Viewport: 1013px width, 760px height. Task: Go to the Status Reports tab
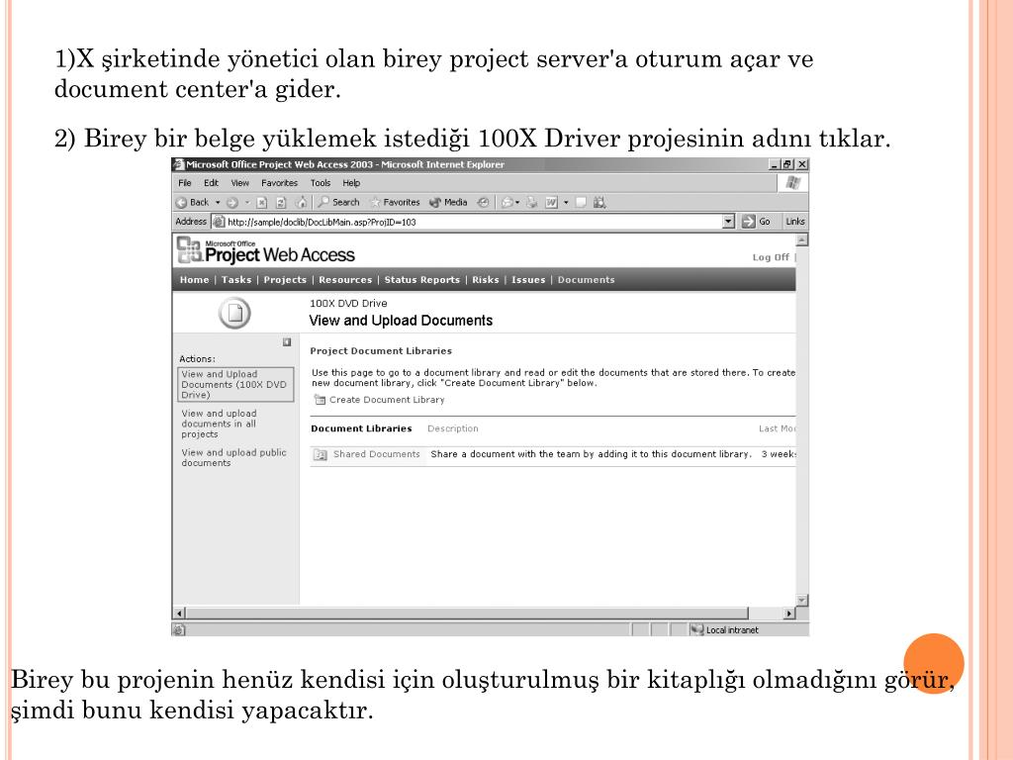click(421, 280)
